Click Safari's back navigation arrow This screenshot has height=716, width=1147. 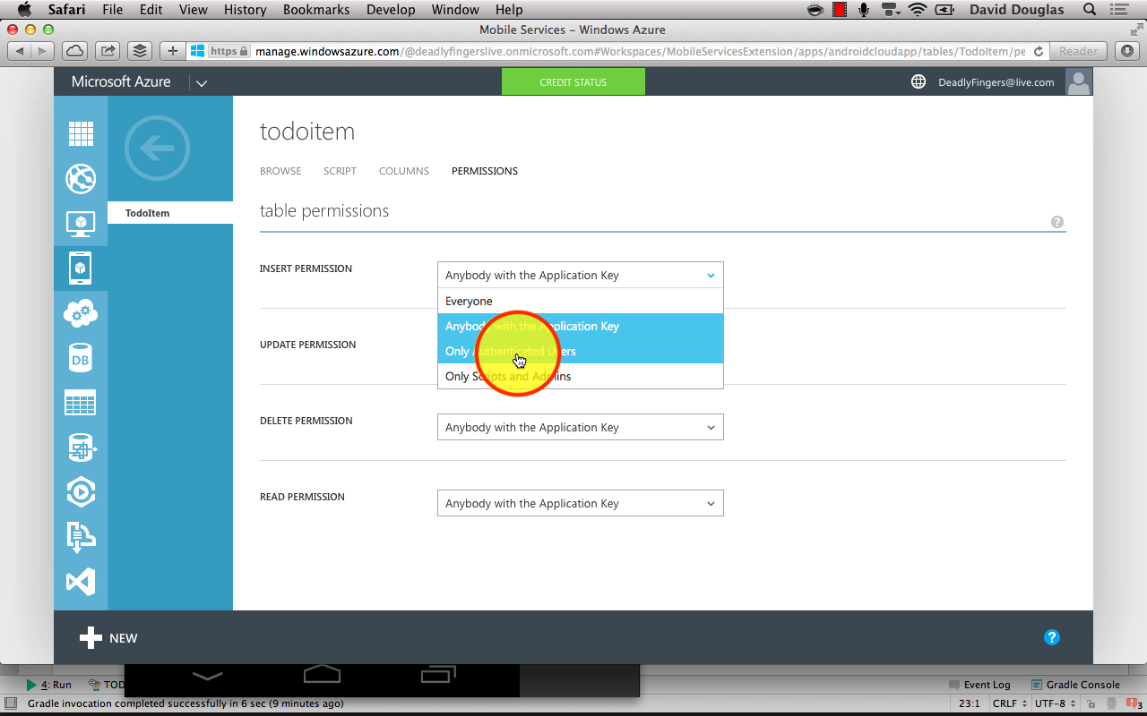[19, 51]
